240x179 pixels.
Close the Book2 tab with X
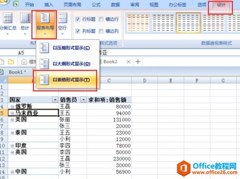pyautogui.click(x=129, y=62)
